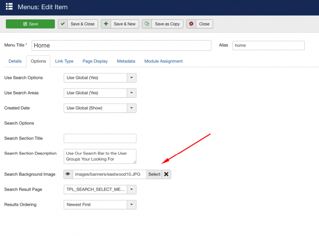Click the plus icon on Save & New
This screenshot has width=319, height=236.
pyautogui.click(x=106, y=24)
